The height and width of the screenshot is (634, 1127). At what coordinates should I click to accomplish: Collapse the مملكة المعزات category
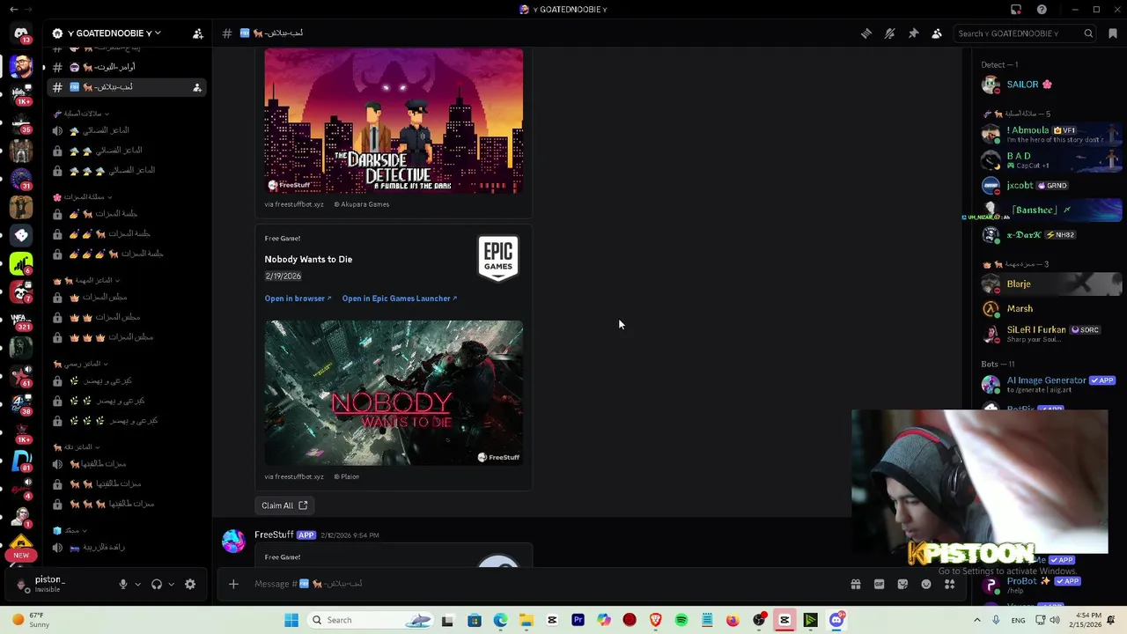pos(85,197)
